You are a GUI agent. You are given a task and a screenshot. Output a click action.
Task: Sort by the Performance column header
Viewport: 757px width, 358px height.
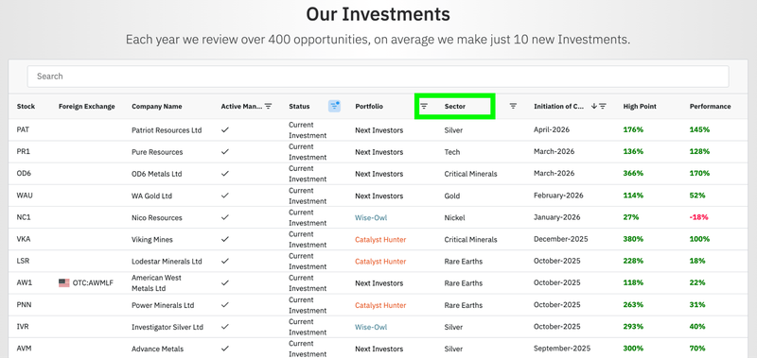coord(711,107)
